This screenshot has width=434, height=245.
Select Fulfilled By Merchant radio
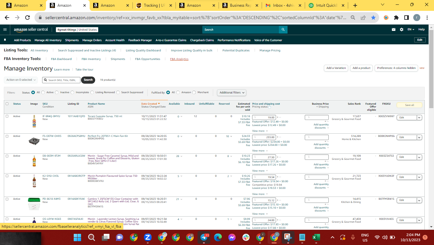coord(194,93)
